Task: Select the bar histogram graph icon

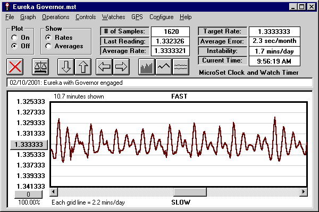Action: click(x=147, y=67)
